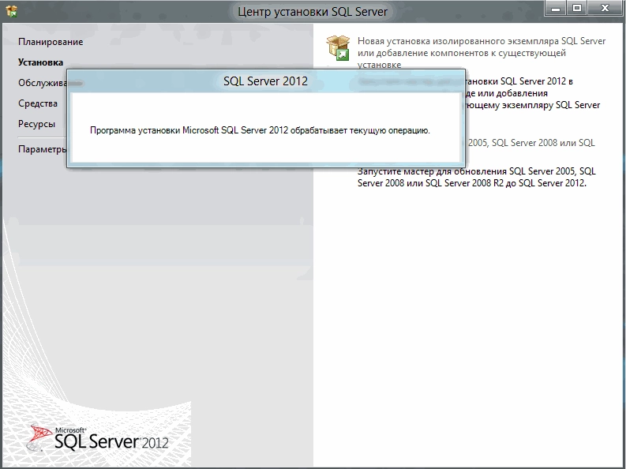The image size is (626, 469).
Task: Open the Средства section
Action: point(38,103)
